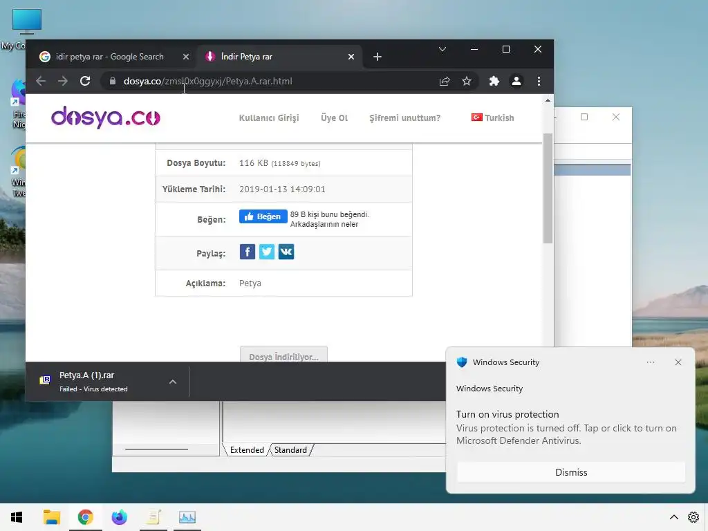This screenshot has height=531, width=708.
Task: Click the lock icon in address bar
Action: coord(113,82)
